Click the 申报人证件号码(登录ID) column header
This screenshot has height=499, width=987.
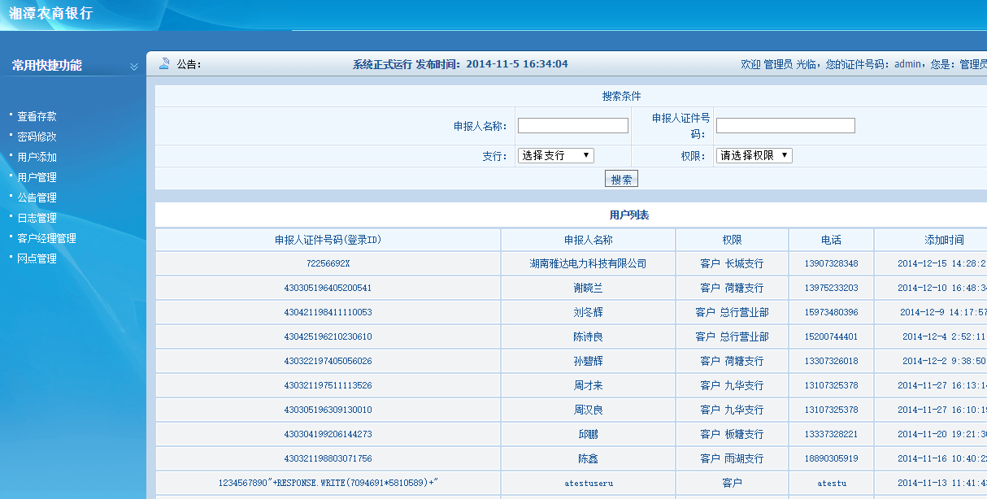pos(328,240)
